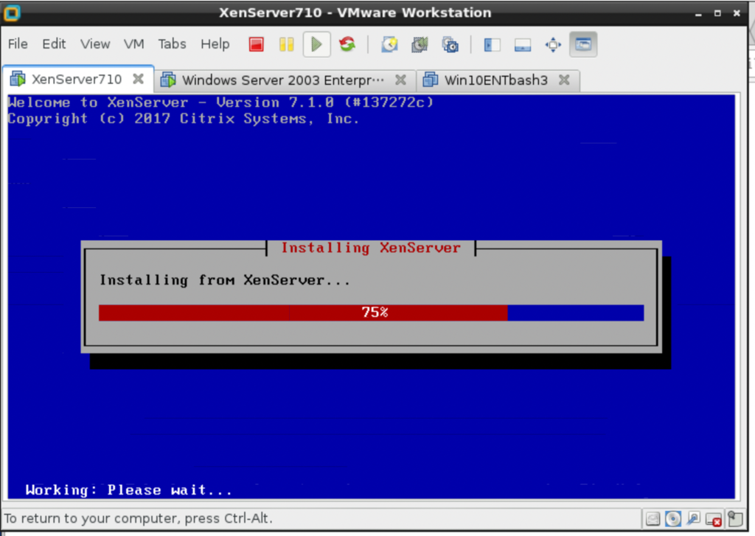
Task: Click the yellow suspend VM button
Action: (287, 44)
